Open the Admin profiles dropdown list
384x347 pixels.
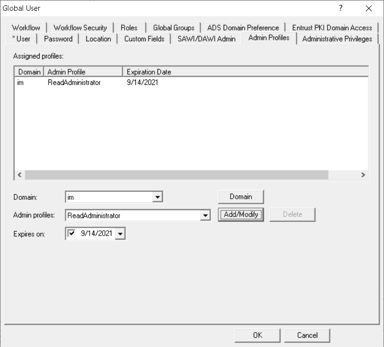(205, 215)
